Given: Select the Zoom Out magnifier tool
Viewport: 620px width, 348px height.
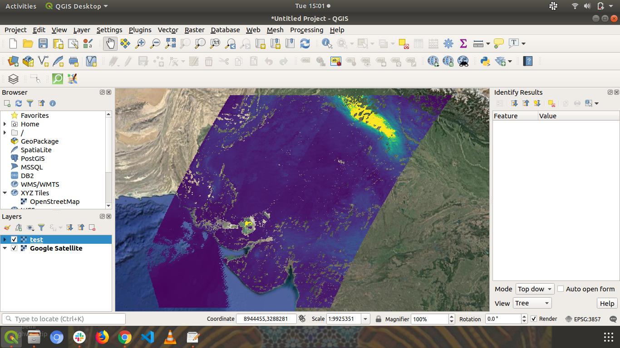Looking at the screenshot, I should (155, 43).
